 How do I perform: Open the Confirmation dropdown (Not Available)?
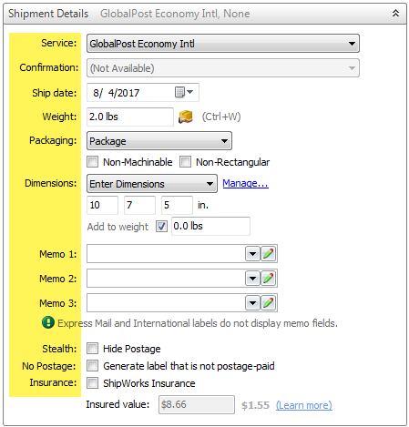(x=223, y=68)
